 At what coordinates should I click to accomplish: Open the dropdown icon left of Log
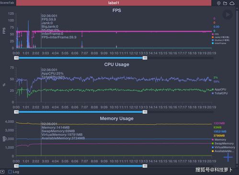pos(2,172)
